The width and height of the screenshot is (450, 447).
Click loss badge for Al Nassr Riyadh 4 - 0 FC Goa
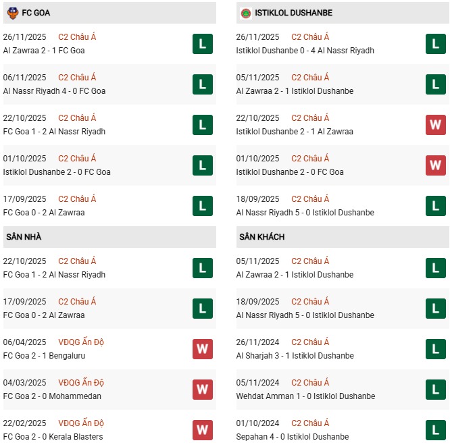[202, 84]
